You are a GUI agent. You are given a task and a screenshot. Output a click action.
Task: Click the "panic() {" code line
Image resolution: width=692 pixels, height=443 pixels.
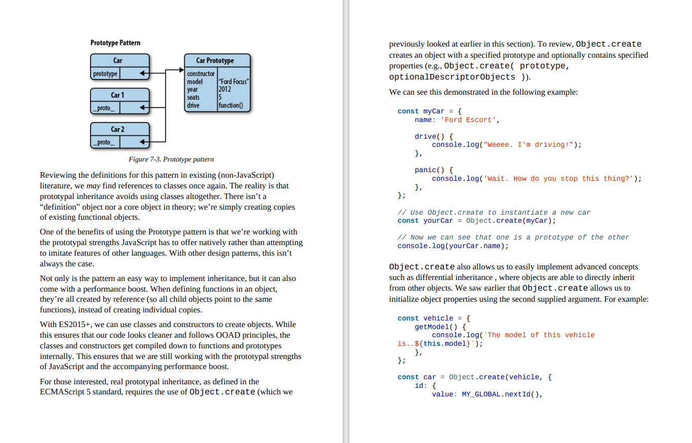point(434,170)
